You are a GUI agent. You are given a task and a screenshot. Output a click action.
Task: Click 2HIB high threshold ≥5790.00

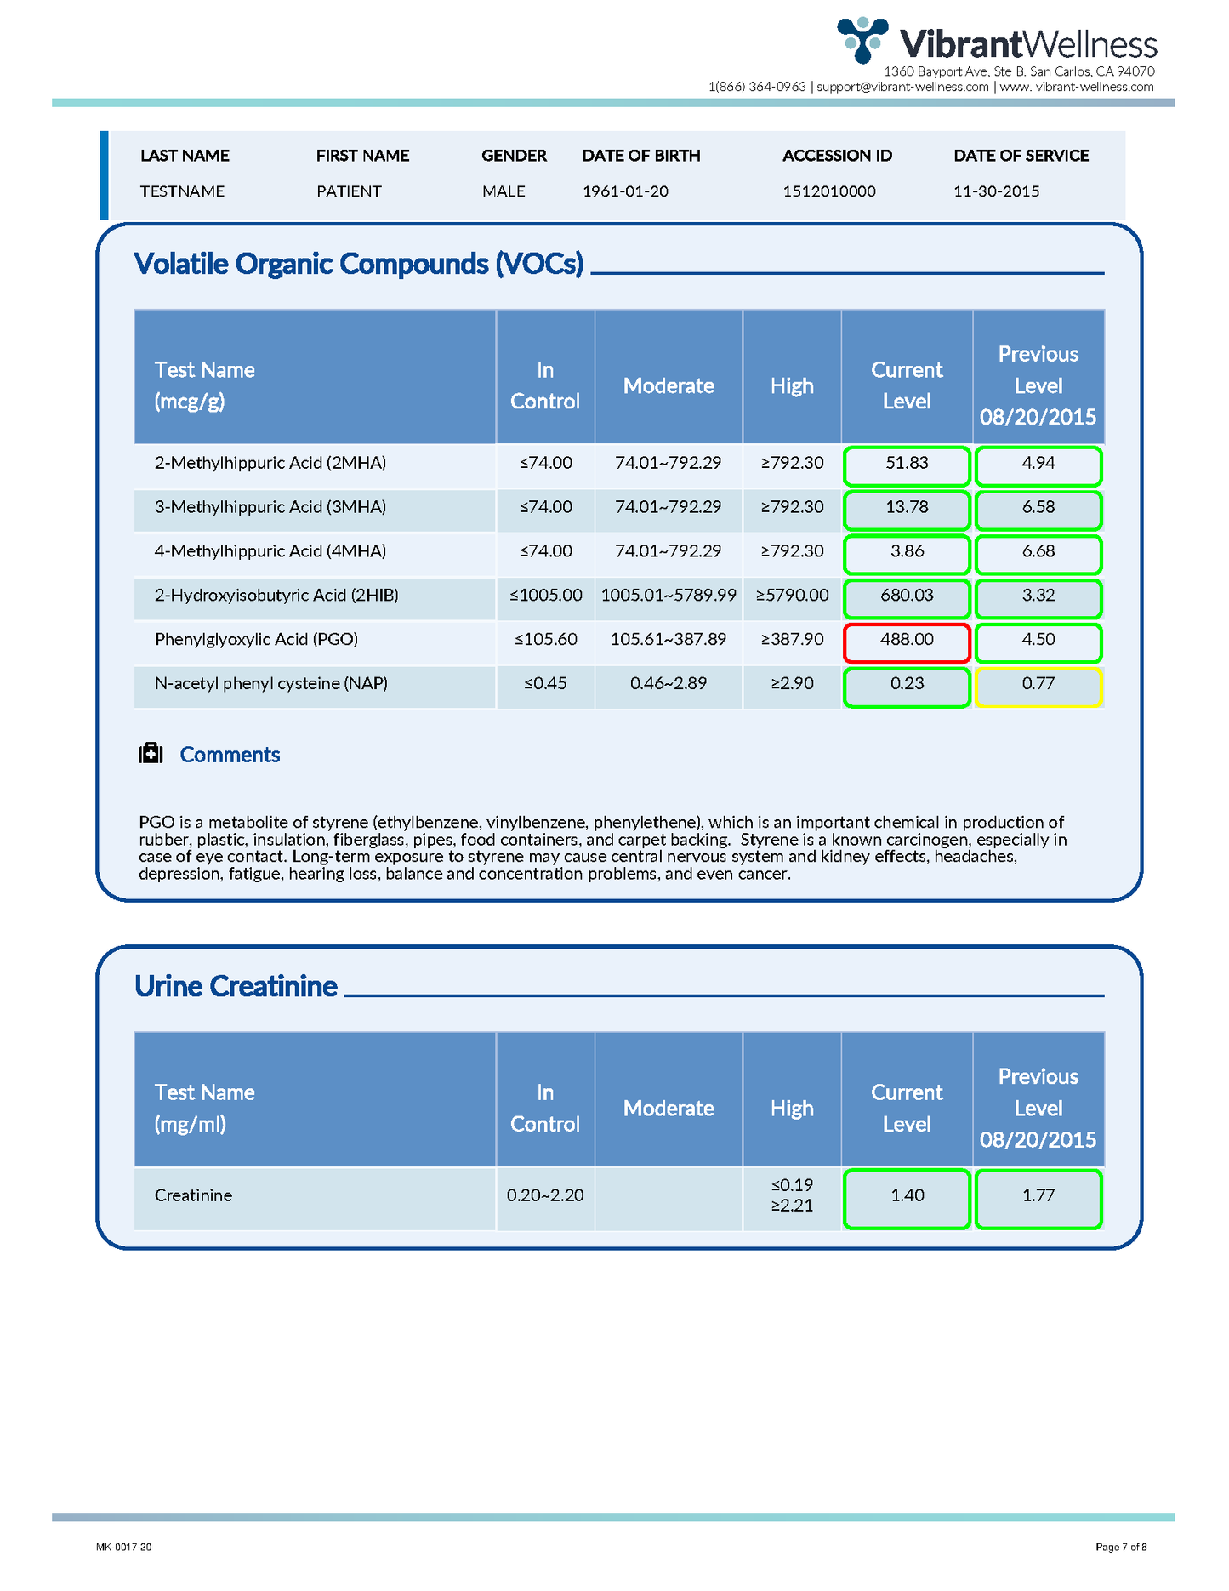(792, 595)
